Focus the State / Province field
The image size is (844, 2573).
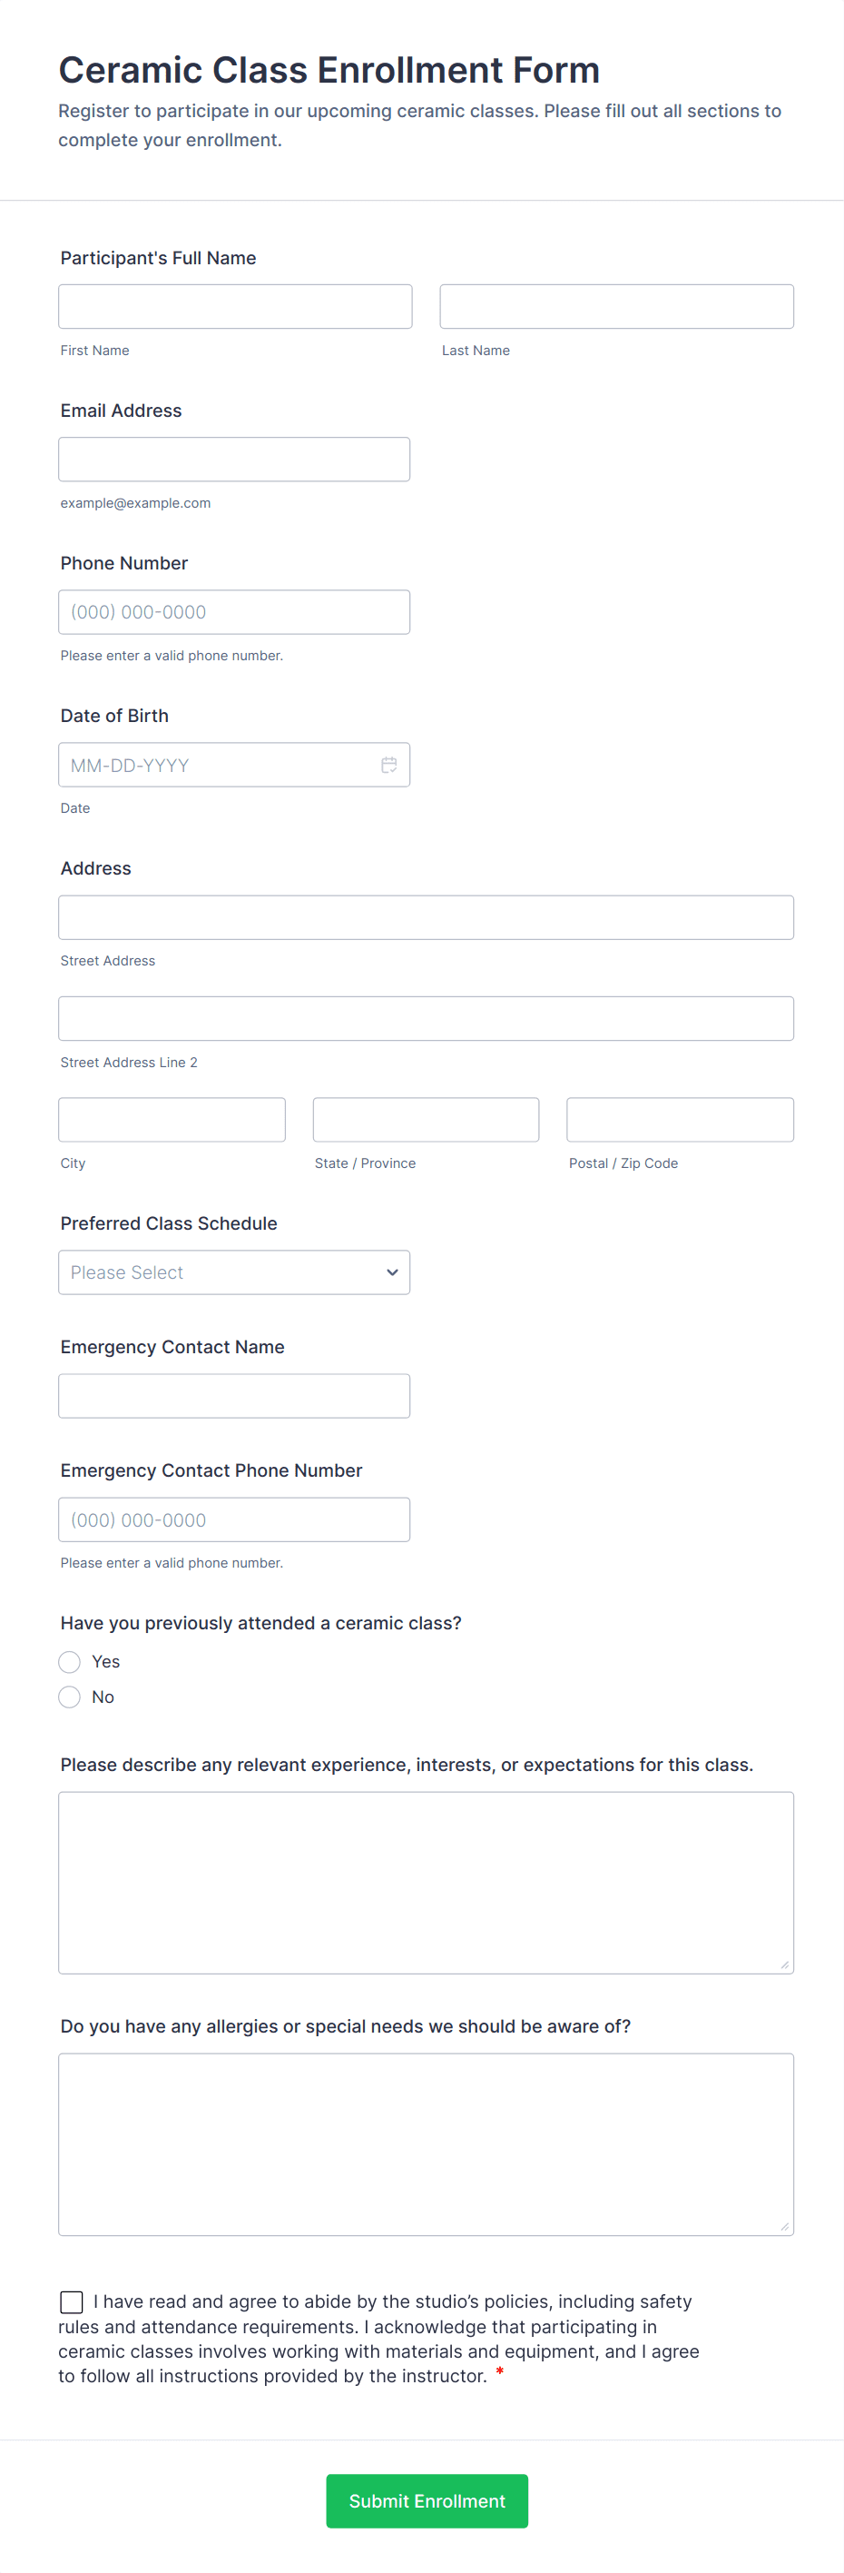426,1120
